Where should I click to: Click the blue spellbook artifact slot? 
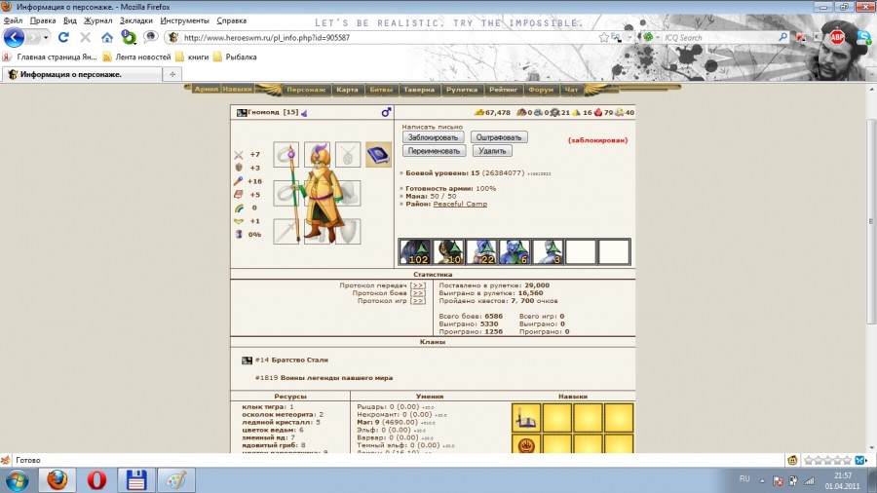(x=378, y=154)
